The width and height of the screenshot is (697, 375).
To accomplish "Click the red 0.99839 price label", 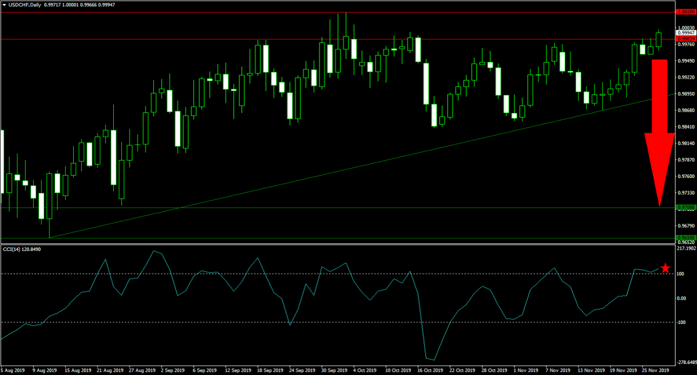I will point(685,39).
